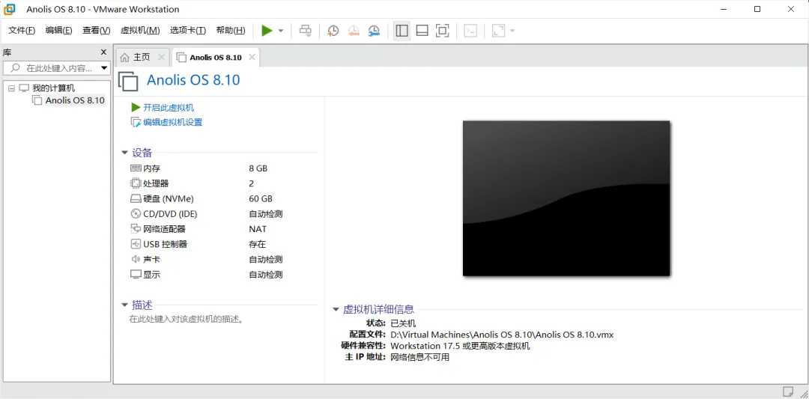This screenshot has height=399, width=809.
Task: Click the message log icon in status bar
Action: point(788,392)
